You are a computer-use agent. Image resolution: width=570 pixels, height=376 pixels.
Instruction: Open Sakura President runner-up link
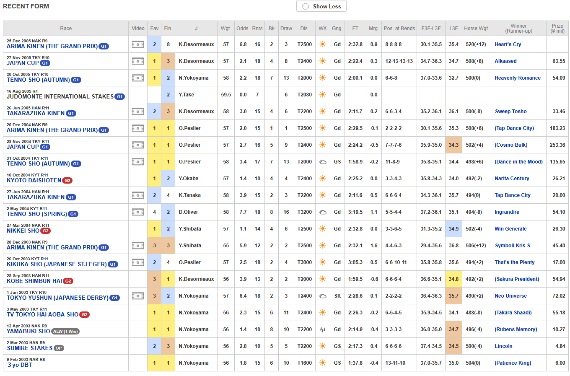pyautogui.click(x=517, y=279)
